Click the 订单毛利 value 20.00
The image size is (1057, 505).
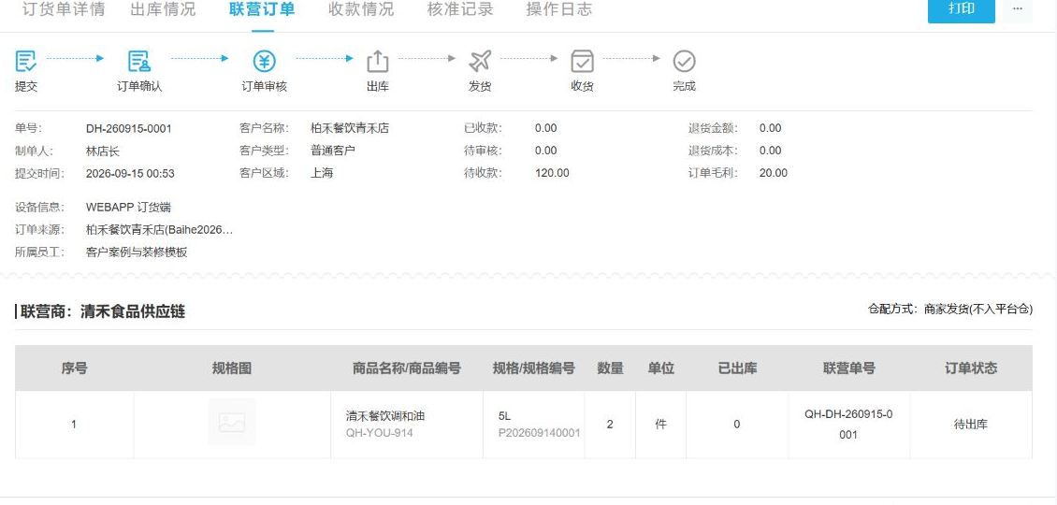pos(774,174)
